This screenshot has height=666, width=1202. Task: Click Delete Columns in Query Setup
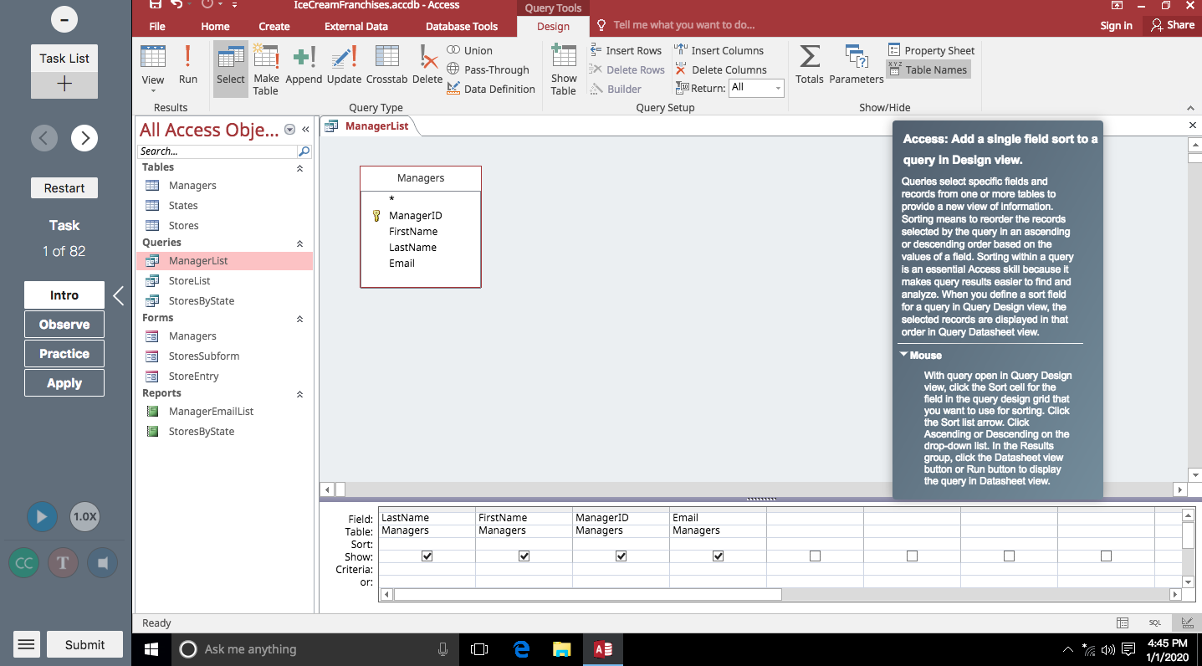point(720,69)
